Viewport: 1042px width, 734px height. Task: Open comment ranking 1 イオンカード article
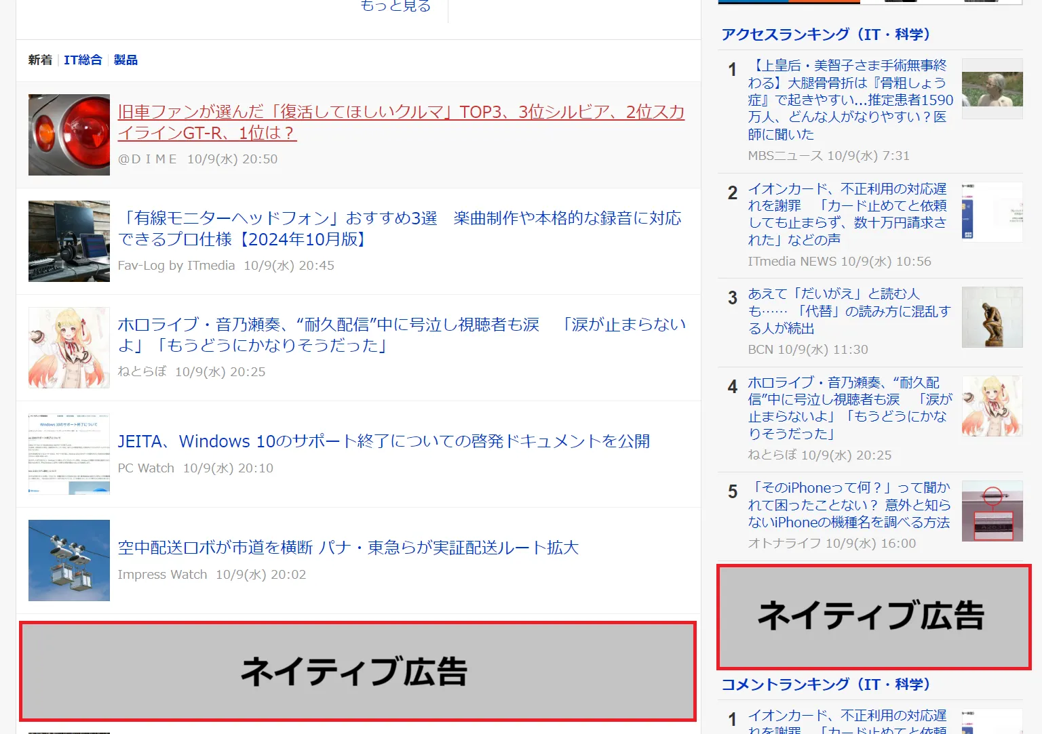click(x=847, y=721)
